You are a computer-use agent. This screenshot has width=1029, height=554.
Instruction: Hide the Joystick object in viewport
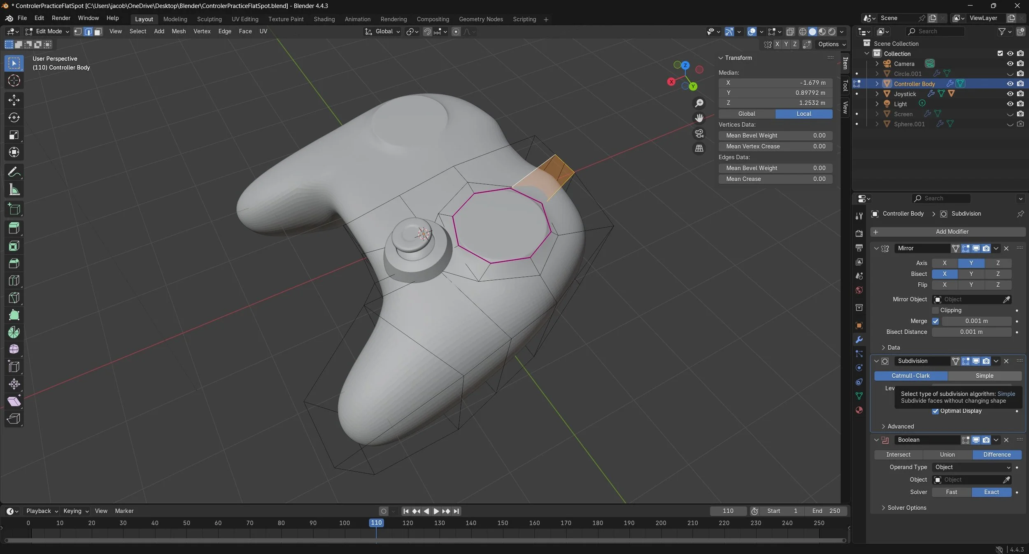pyautogui.click(x=1010, y=94)
